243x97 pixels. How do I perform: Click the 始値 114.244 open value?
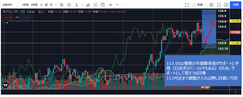(55, 12)
